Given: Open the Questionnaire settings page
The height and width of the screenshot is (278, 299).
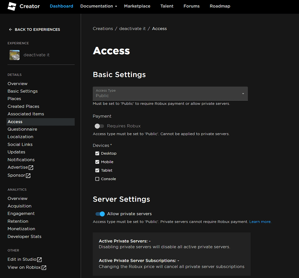Looking at the screenshot, I should click(22, 129).
